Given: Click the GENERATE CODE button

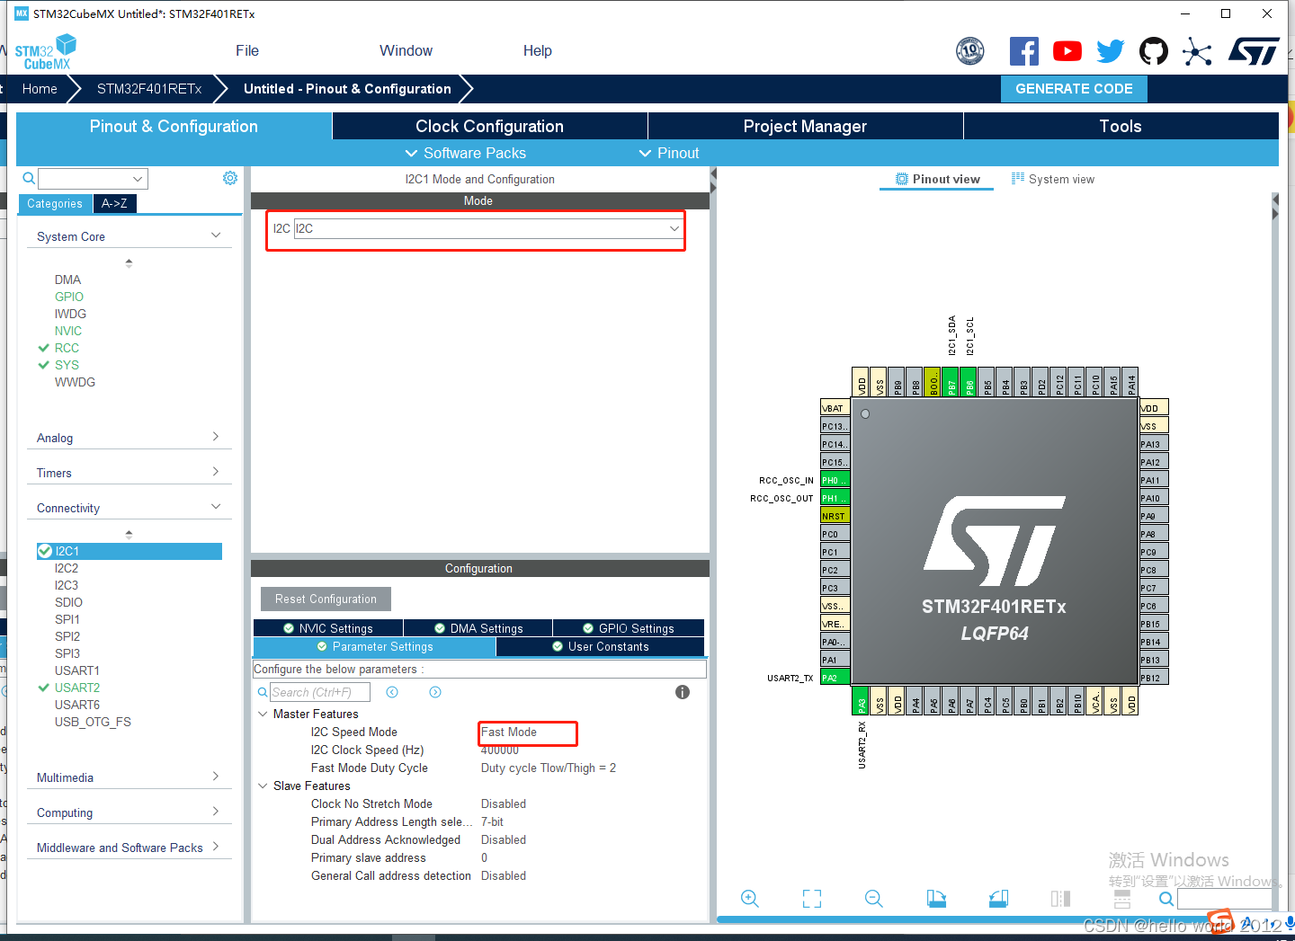Looking at the screenshot, I should pos(1074,88).
